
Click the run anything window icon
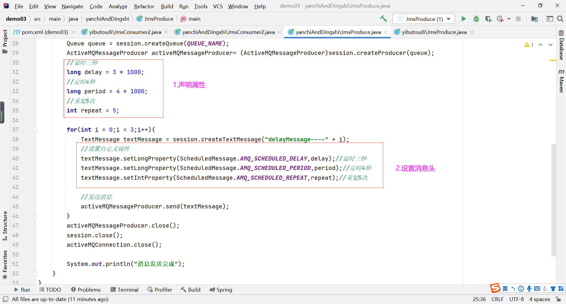[550, 19]
